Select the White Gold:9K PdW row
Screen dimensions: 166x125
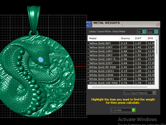coord(121,67)
